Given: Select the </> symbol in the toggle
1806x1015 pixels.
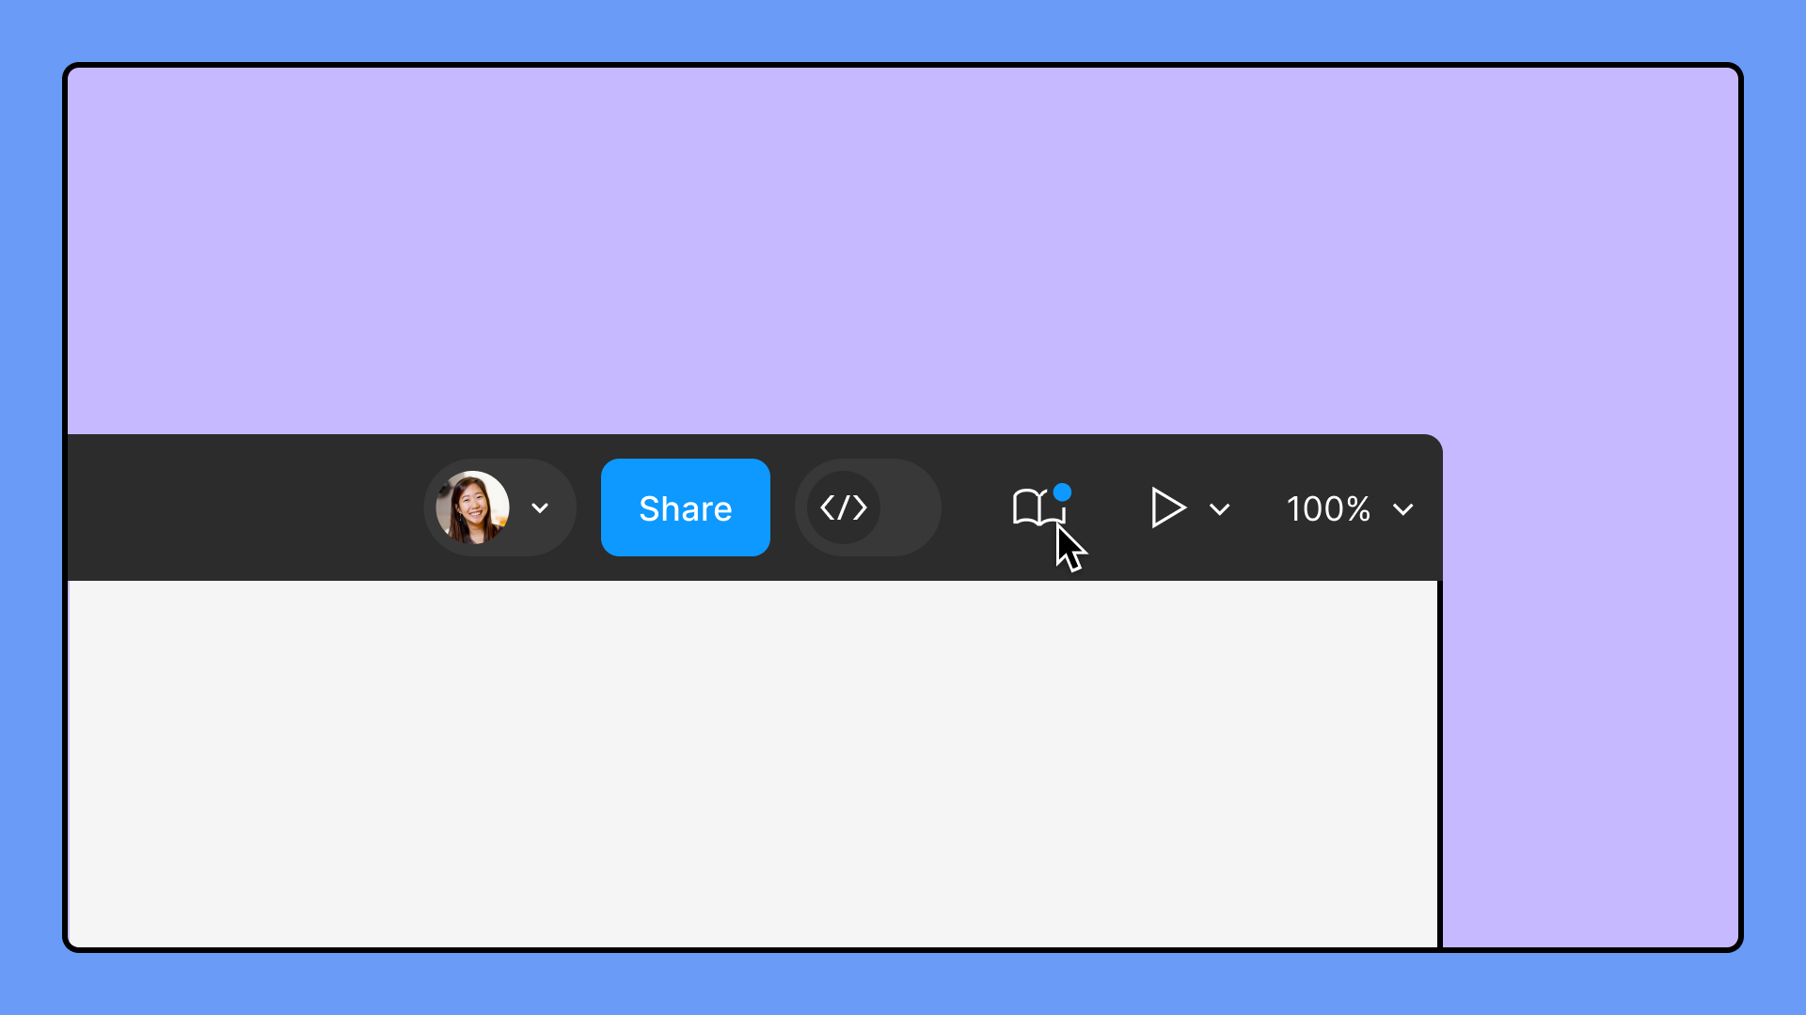Looking at the screenshot, I should click(x=844, y=507).
